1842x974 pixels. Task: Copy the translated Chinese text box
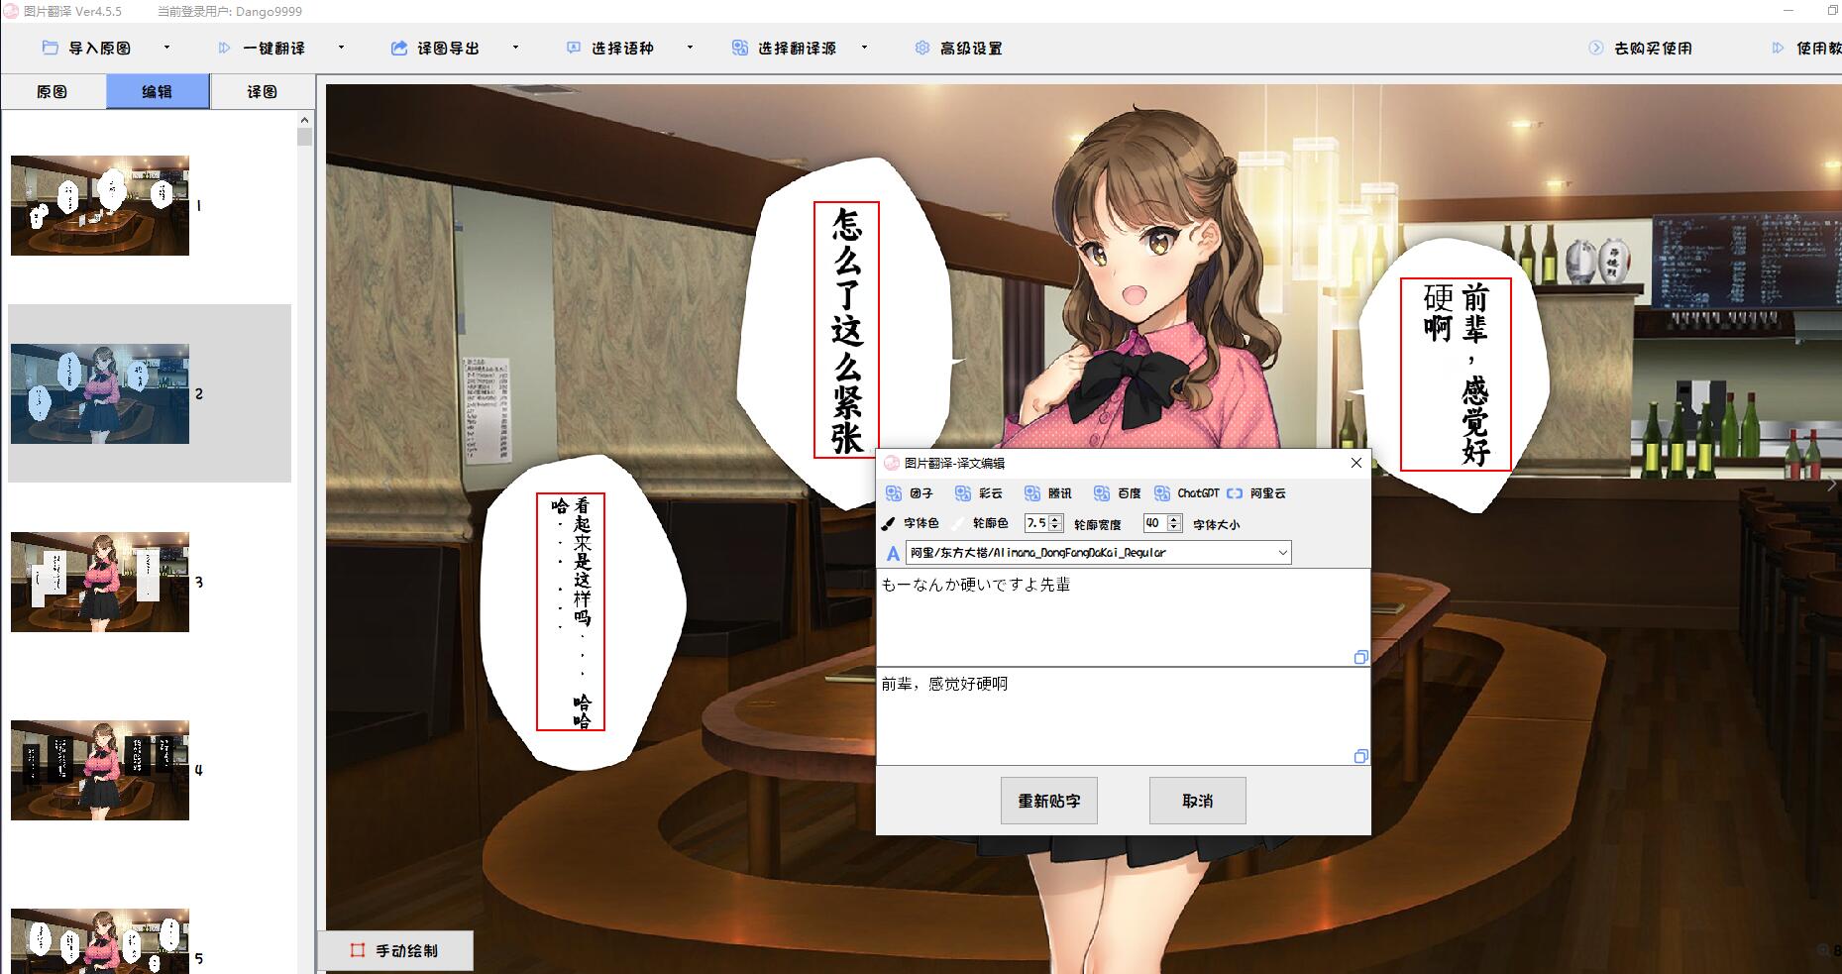[x=1360, y=757]
